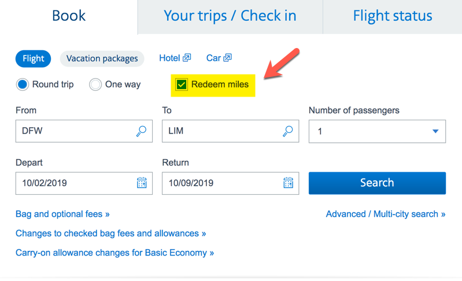Select the Flight pill button
462x281 pixels.
34,58
